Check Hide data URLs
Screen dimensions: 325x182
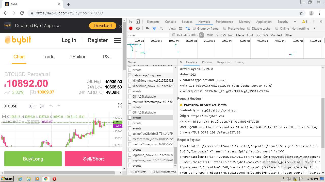tap(174, 35)
